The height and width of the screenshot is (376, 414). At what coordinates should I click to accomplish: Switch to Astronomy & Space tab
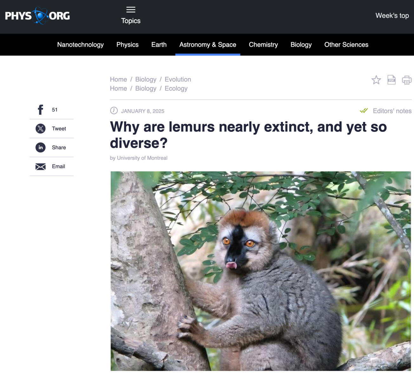207,45
